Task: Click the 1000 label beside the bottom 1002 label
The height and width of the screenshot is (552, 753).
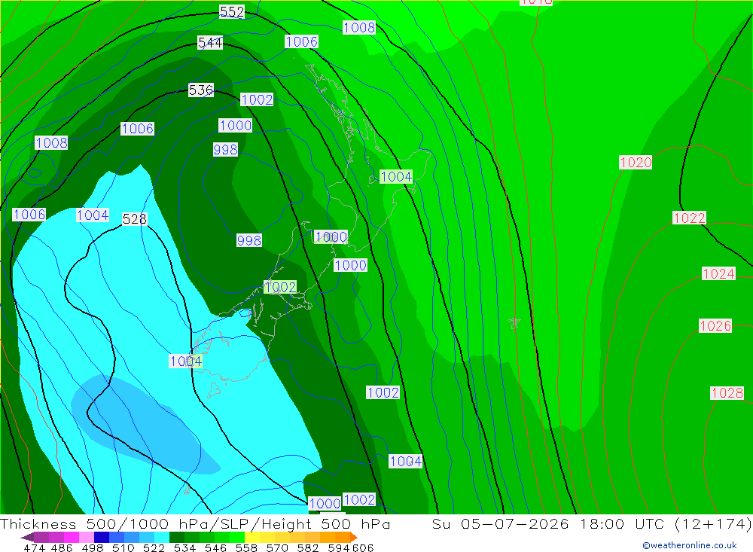Action: (x=325, y=504)
